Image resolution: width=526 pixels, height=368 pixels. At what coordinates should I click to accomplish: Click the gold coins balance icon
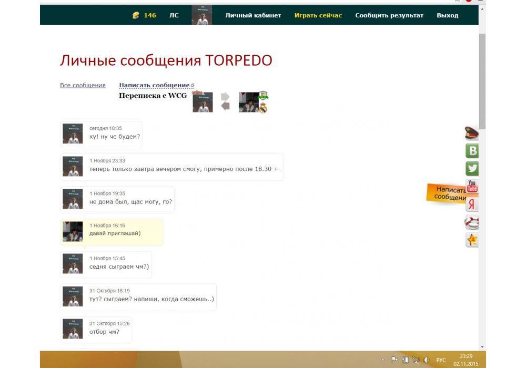coord(136,15)
